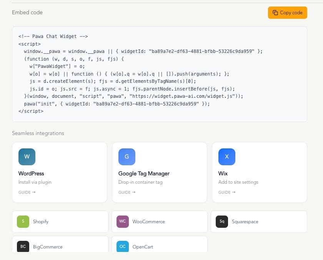The height and width of the screenshot is (260, 323).
Task: Click the js.id = o code line
Action: pos(132,89)
